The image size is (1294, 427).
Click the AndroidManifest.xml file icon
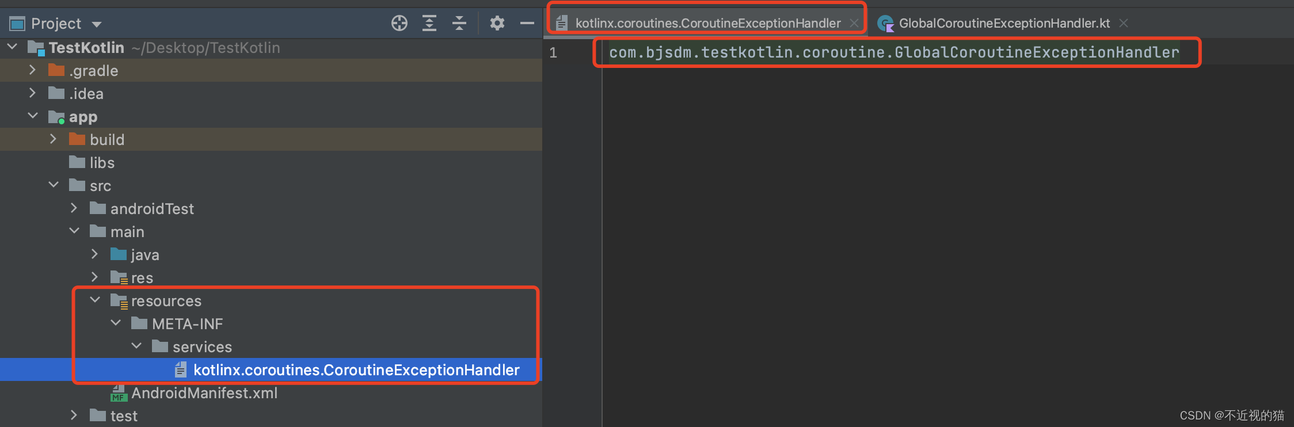coord(119,392)
